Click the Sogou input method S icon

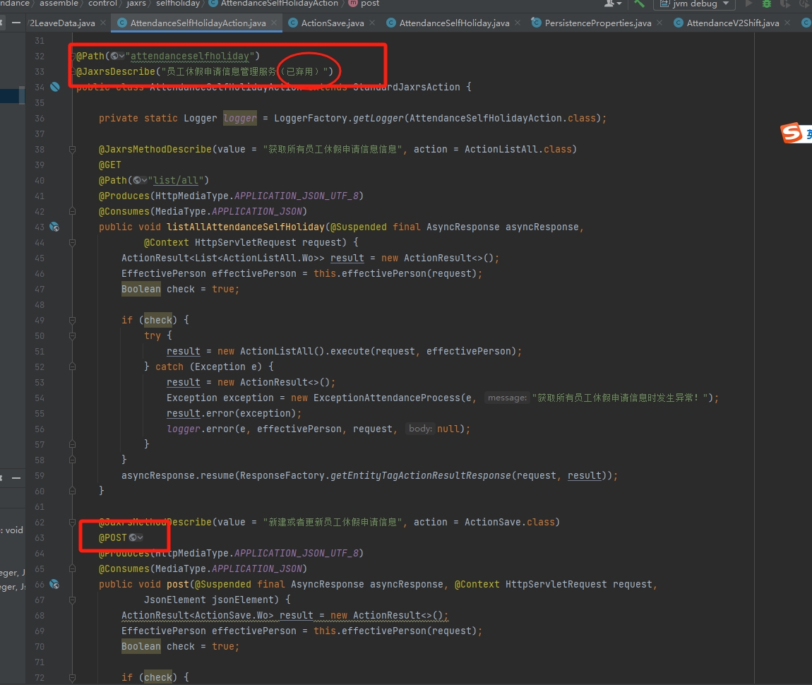(792, 133)
